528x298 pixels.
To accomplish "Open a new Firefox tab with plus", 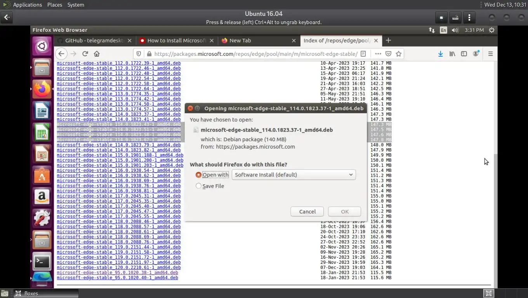I will pyautogui.click(x=388, y=40).
